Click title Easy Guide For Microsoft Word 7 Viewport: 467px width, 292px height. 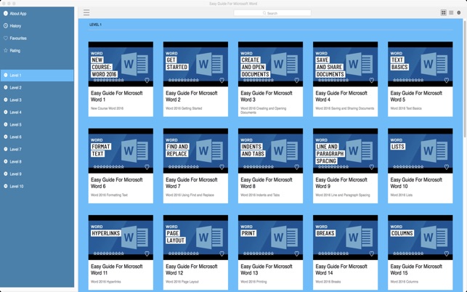click(x=192, y=183)
